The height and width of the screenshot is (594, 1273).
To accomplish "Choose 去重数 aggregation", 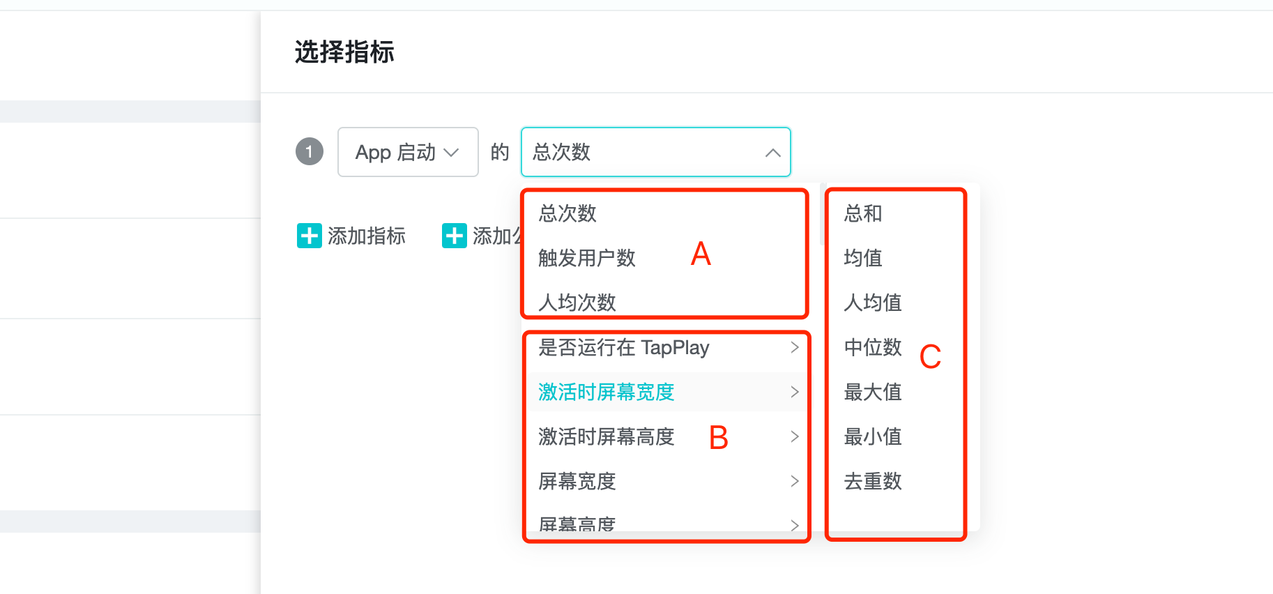I will 873,481.
